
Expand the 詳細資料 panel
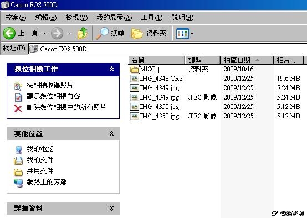111,208
